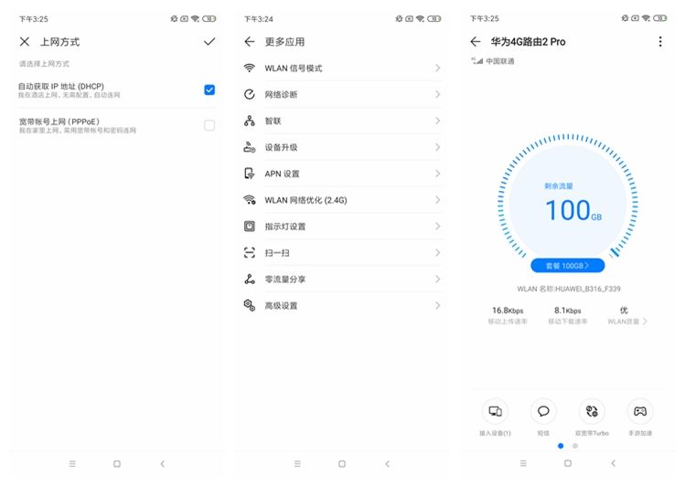Open APN 设置 via its chevron
685x486 pixels.
[x=437, y=174]
